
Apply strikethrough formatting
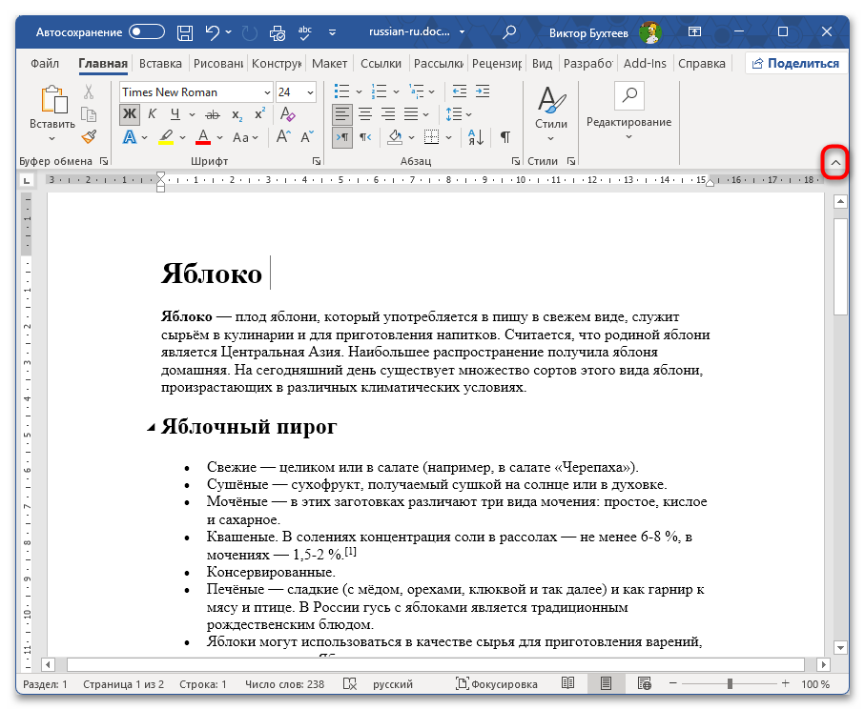[x=213, y=114]
